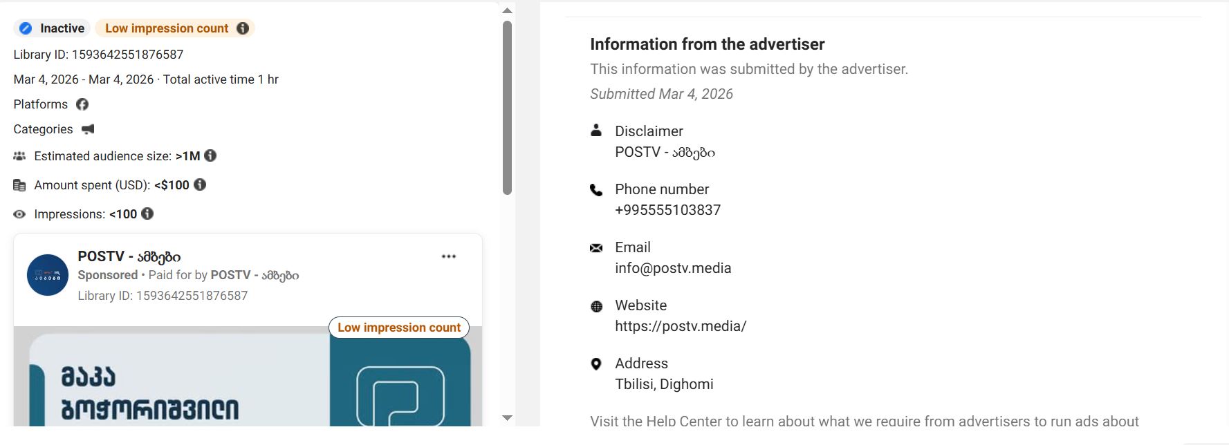Show the Impressions info tooltip icon

tap(147, 214)
